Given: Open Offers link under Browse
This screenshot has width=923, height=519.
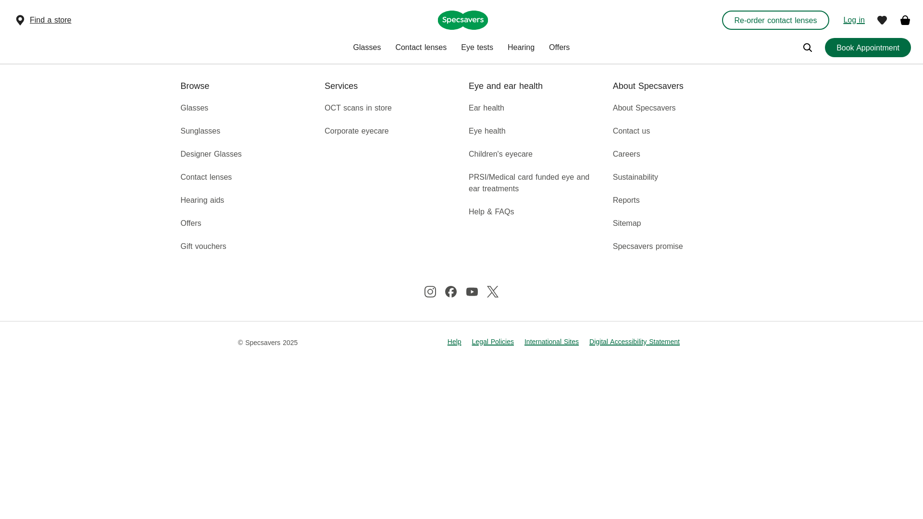Looking at the screenshot, I should pyautogui.click(x=190, y=223).
